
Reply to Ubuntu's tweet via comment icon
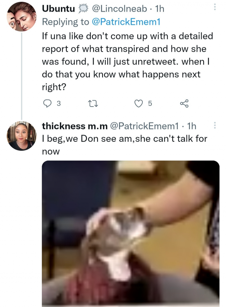tap(47, 103)
